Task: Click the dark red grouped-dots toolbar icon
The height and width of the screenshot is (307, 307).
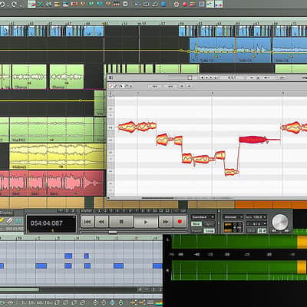Action: point(117,4)
